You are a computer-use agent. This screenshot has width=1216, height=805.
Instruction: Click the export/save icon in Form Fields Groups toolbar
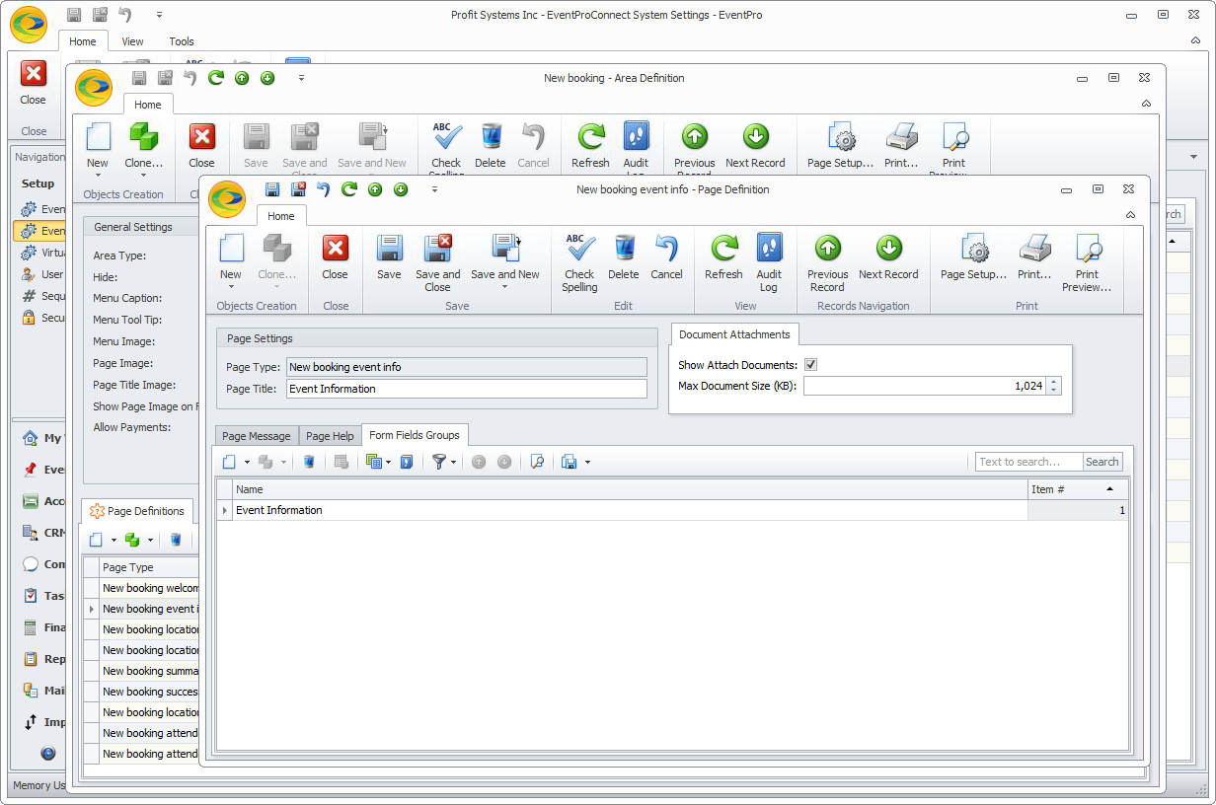pyautogui.click(x=570, y=462)
